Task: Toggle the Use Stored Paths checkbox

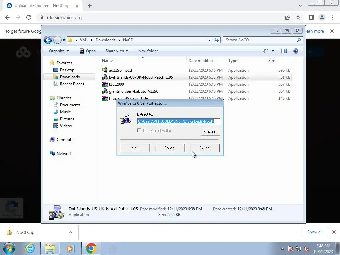Action: click(139, 130)
